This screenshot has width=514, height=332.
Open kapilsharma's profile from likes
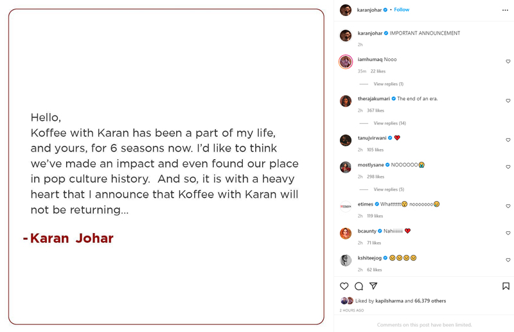(387, 301)
